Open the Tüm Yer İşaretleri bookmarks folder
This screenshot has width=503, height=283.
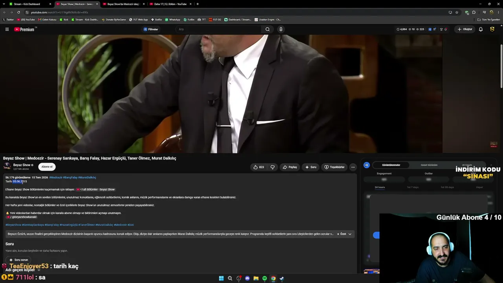click(488, 19)
